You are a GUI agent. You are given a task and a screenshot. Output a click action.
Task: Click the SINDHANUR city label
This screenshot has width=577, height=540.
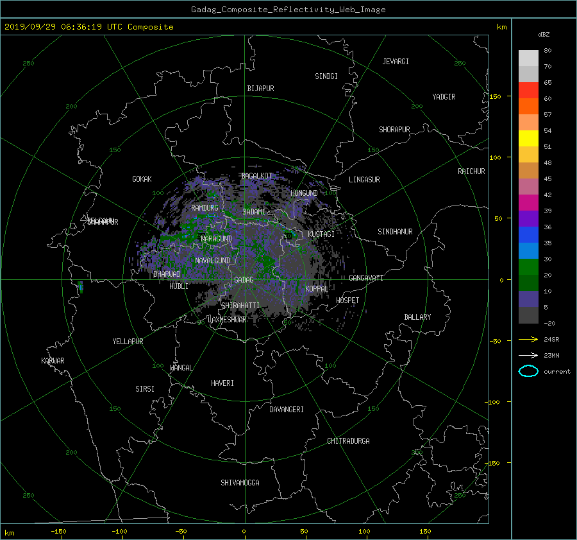395,232
